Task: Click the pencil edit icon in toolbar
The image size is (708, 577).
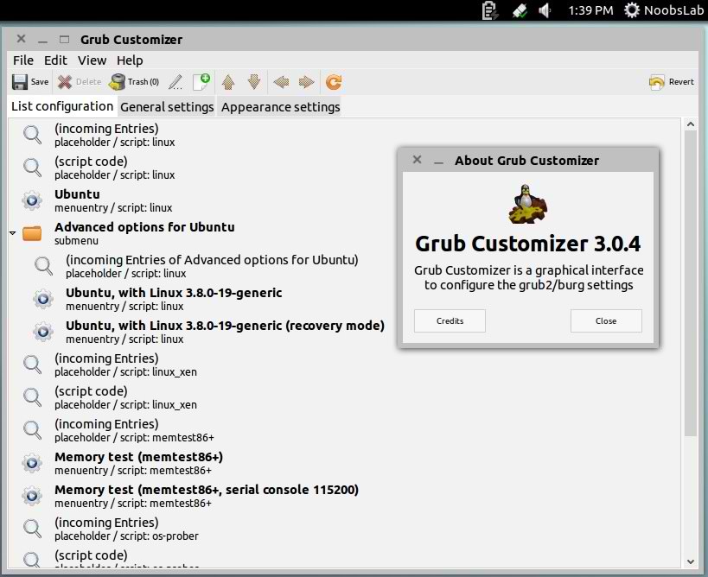Action: pyautogui.click(x=175, y=82)
